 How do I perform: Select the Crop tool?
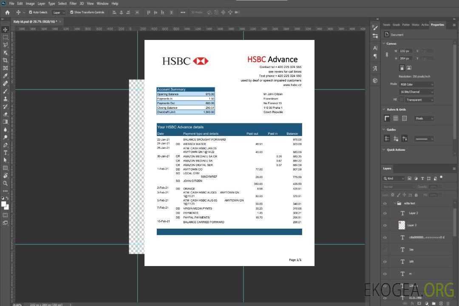pos(5,60)
